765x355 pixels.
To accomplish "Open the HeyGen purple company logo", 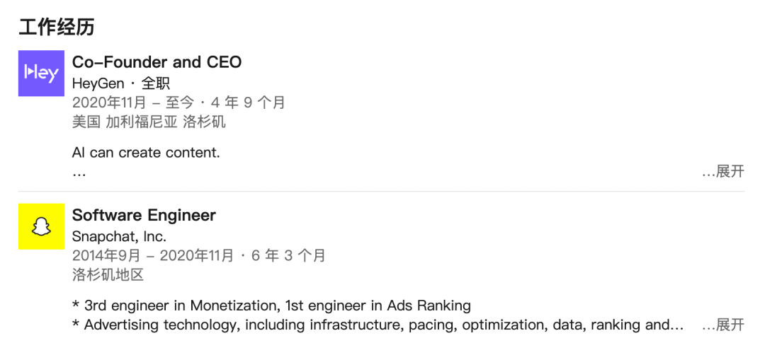I will tap(42, 73).
